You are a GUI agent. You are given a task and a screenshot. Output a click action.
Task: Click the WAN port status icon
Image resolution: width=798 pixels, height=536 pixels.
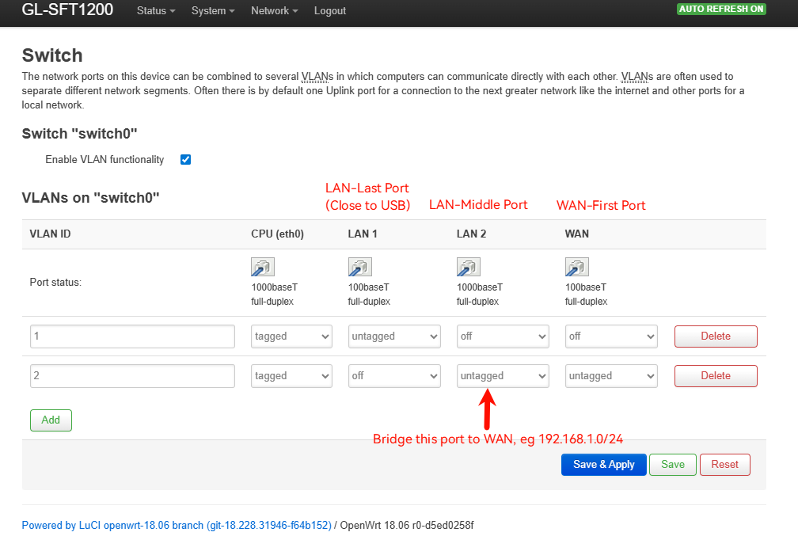pos(576,267)
